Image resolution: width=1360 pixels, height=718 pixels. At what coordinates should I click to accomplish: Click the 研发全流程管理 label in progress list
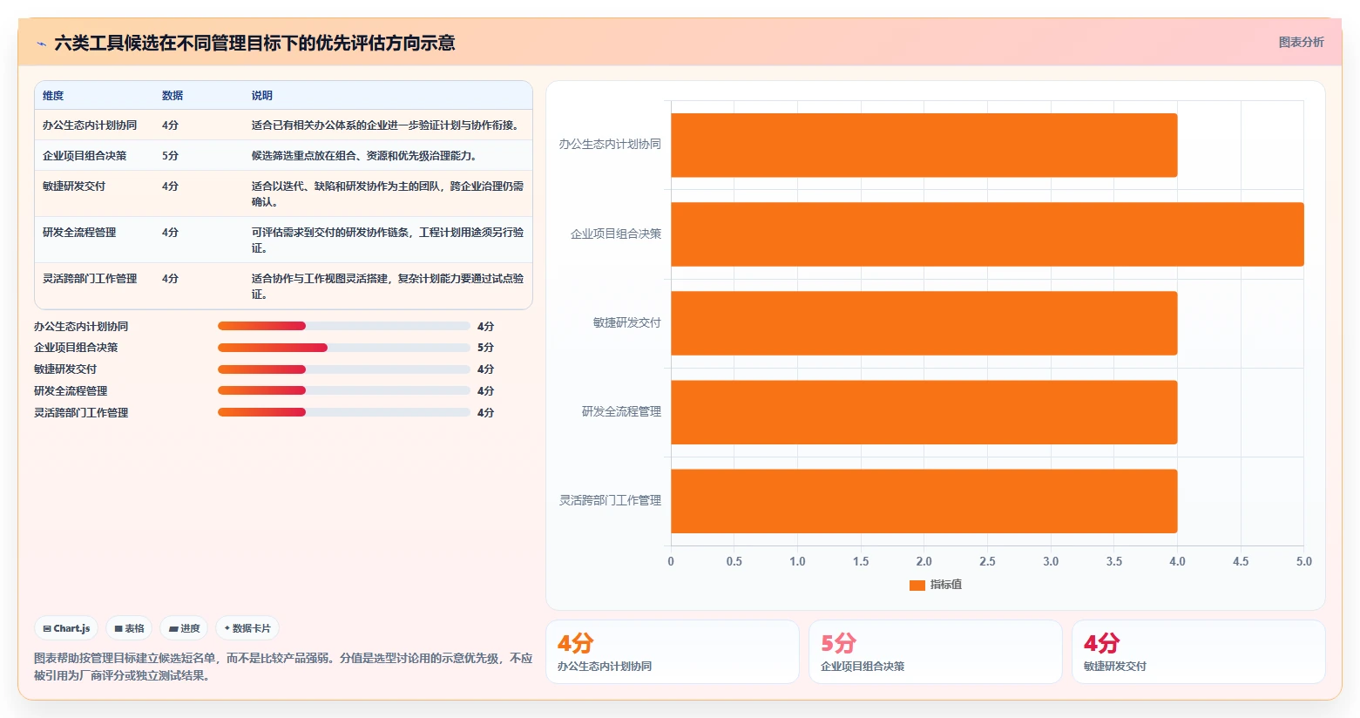tap(71, 391)
